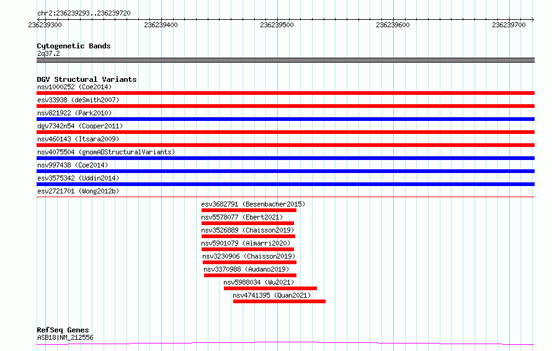The image size is (552, 351).
Task: Click ruler position 236239400
Action: point(161,25)
